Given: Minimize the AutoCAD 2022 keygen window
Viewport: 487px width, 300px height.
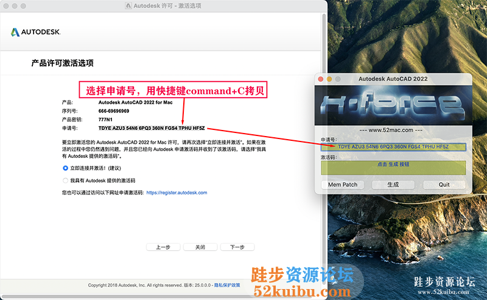Looking at the screenshot, I should 329,79.
